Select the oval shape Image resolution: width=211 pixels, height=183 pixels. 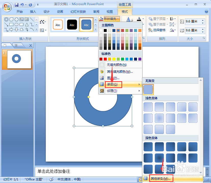click(17, 25)
